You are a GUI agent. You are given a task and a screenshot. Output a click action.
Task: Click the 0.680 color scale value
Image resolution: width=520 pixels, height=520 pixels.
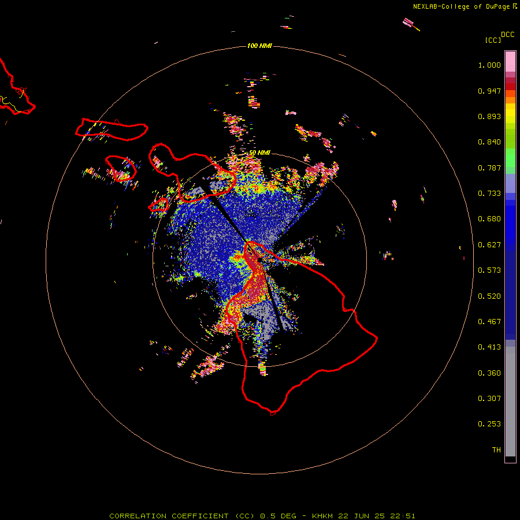[489, 219]
